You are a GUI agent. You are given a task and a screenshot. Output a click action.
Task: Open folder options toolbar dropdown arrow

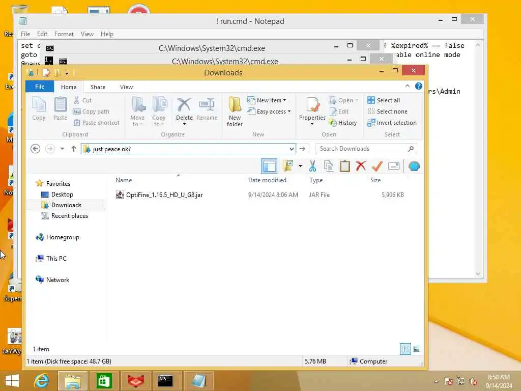pos(300,166)
